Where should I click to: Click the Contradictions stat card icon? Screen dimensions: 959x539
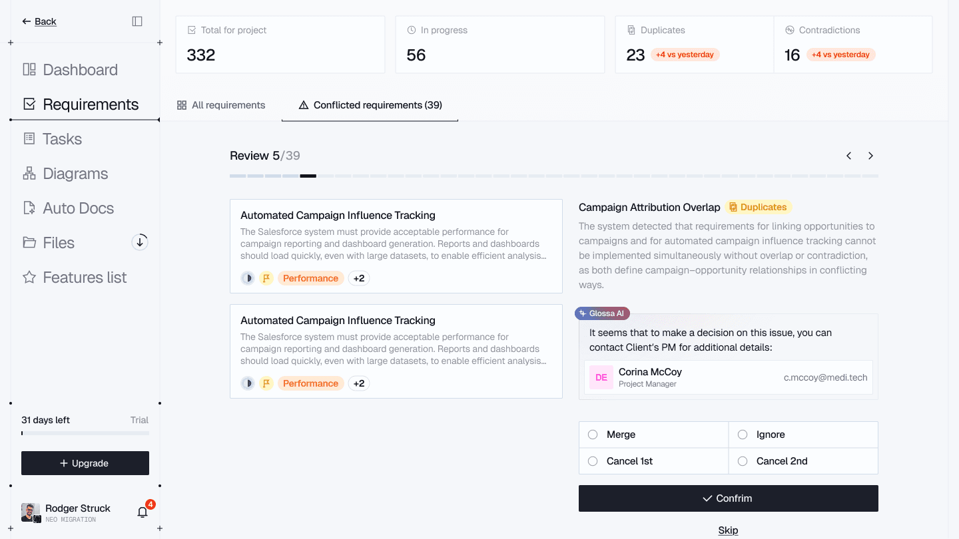click(789, 29)
